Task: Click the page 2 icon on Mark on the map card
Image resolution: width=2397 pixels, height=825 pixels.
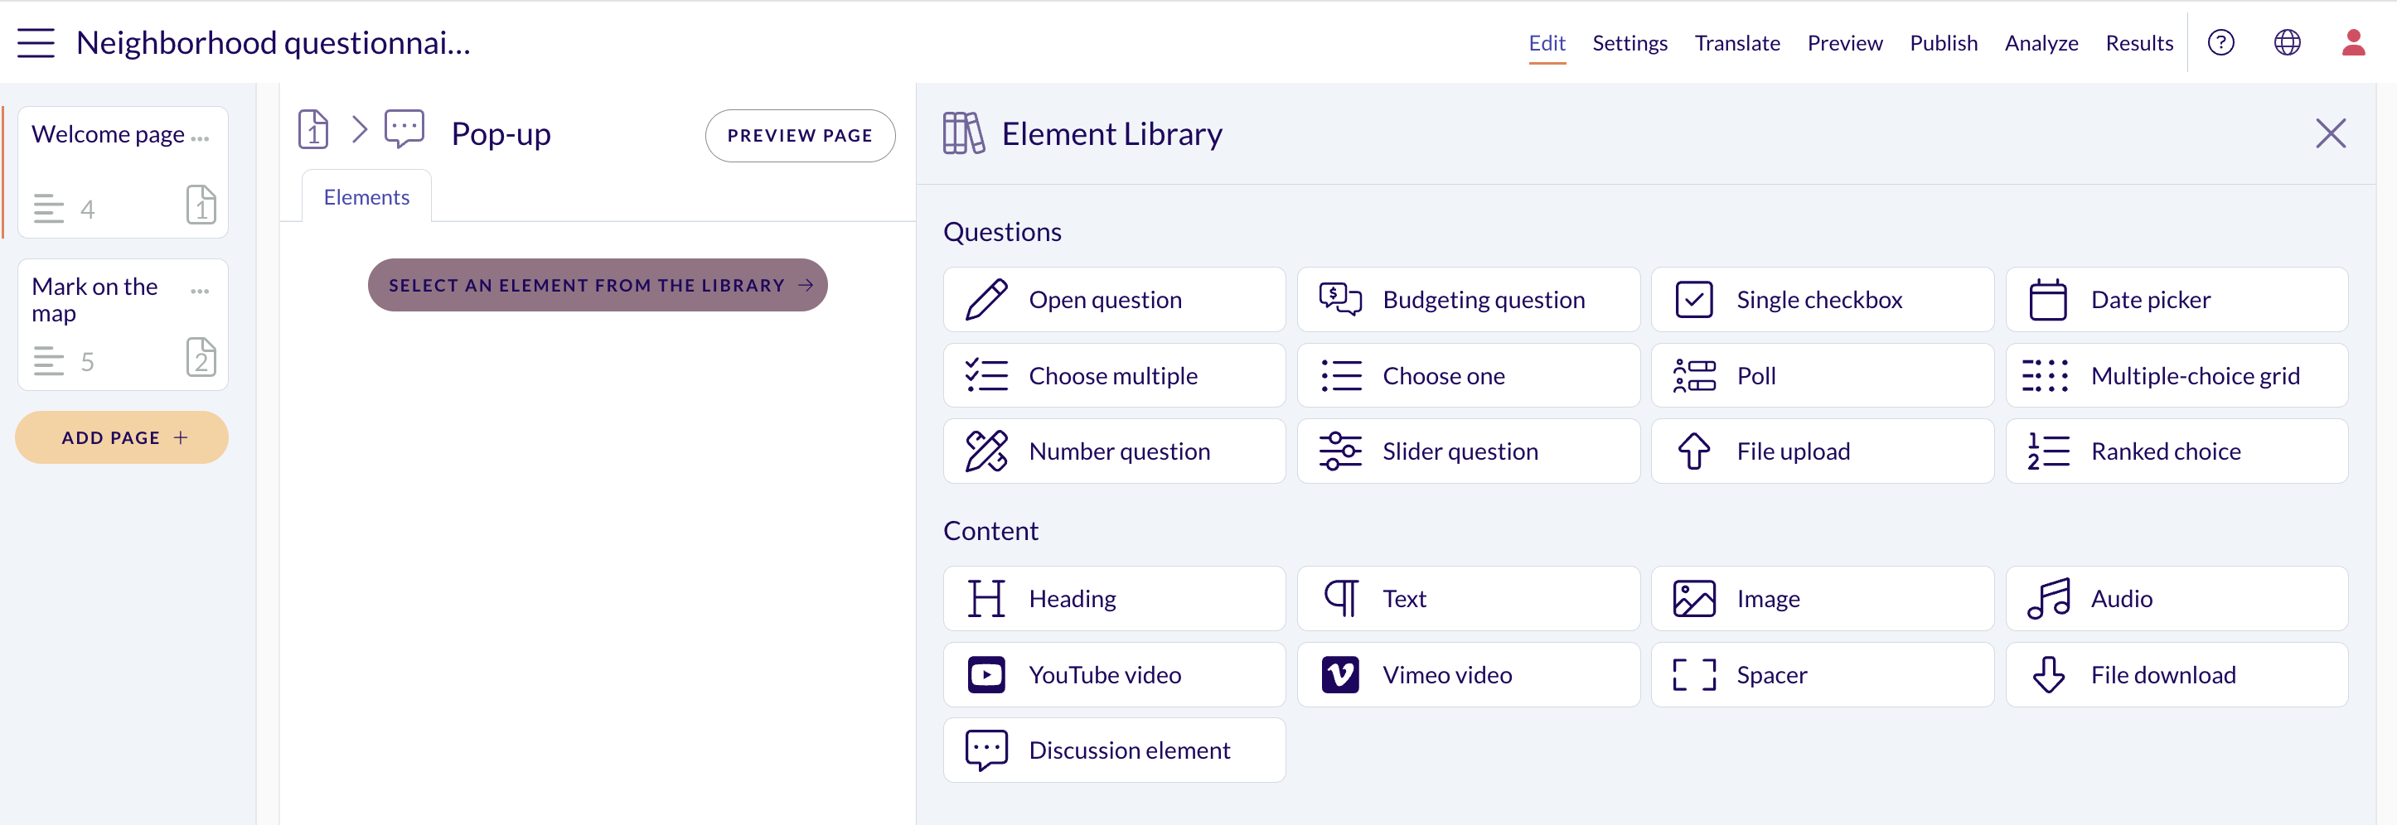Action: tap(201, 357)
